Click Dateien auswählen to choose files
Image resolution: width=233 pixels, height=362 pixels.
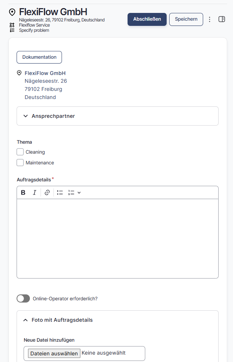pyautogui.click(x=54, y=353)
